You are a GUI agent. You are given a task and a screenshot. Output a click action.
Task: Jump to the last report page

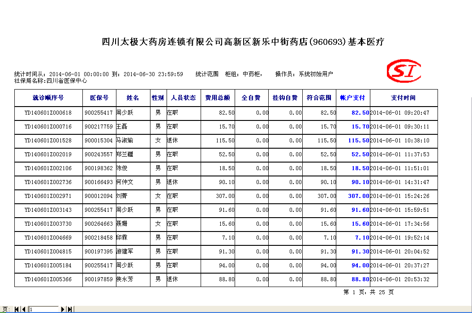point(70,309)
